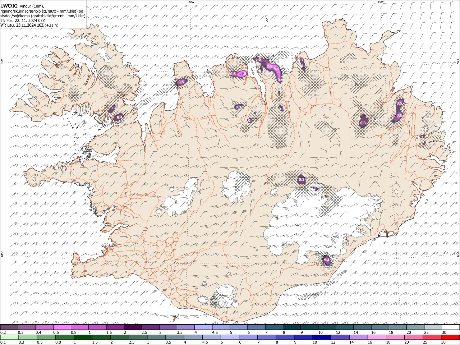Screen dimensions: 460x345
Task: Select the dark plum 0.2–0.3 swatch in upper scale
Action: 9,327
